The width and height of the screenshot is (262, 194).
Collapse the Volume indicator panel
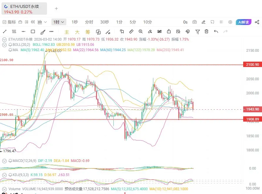pos(4,189)
